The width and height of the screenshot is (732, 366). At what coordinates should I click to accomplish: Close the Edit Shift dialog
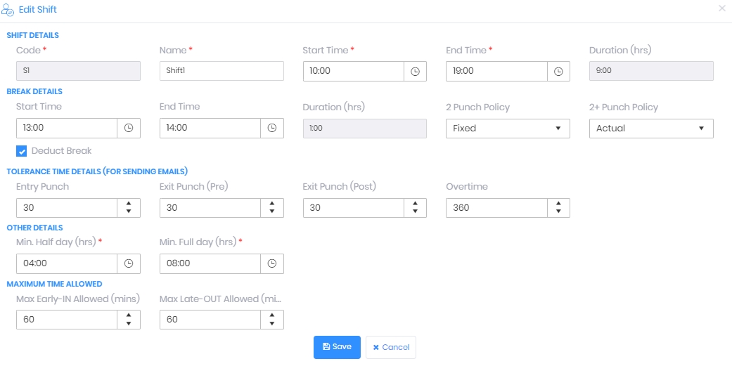(721, 8)
